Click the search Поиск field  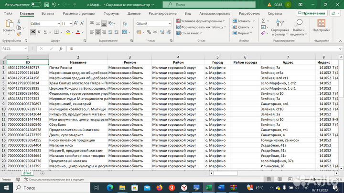click(209, 4)
